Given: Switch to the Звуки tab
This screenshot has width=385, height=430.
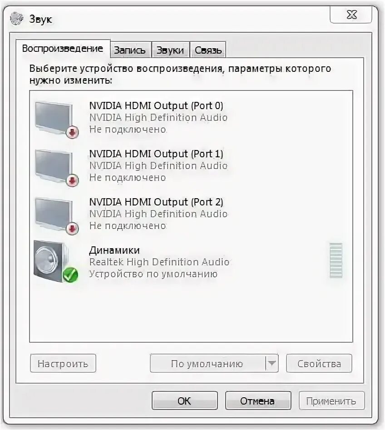Looking at the screenshot, I should coord(170,50).
